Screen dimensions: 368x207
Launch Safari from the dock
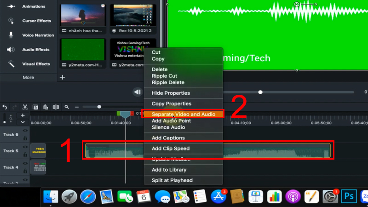tap(88, 196)
